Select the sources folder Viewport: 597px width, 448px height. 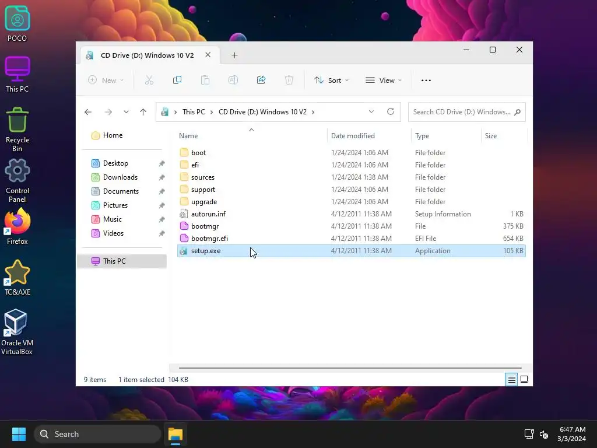pos(352,177)
